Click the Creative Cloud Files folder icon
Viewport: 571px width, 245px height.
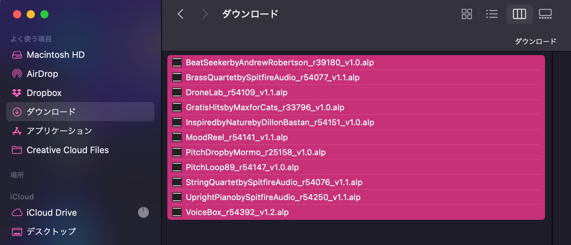click(17, 150)
